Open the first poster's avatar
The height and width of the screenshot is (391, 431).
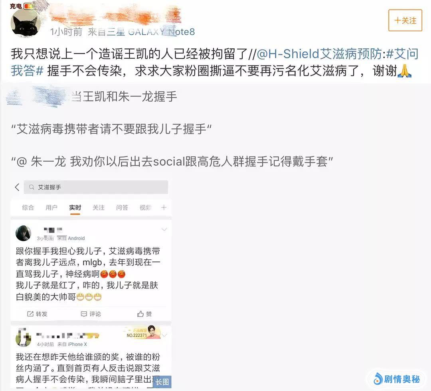[x=24, y=233]
